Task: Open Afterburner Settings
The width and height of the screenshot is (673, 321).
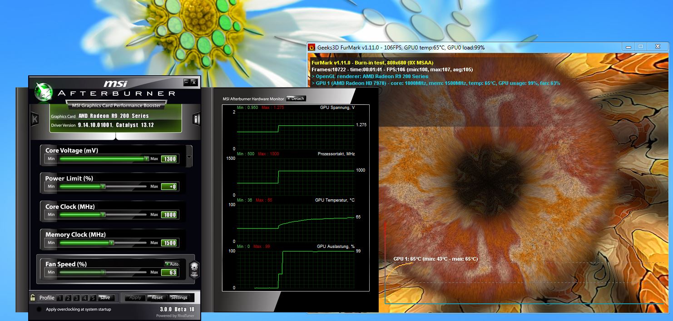Action: 179,298
